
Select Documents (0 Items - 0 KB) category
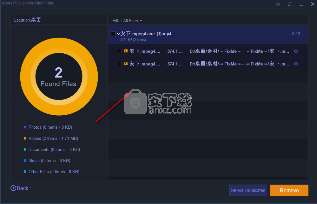(54, 150)
